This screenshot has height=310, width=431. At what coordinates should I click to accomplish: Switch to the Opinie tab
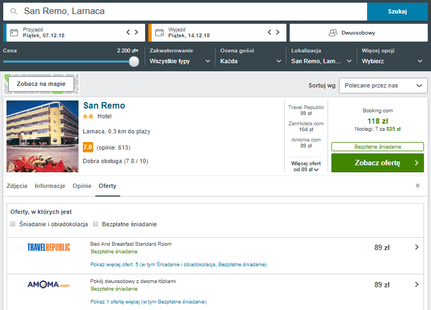(x=82, y=186)
